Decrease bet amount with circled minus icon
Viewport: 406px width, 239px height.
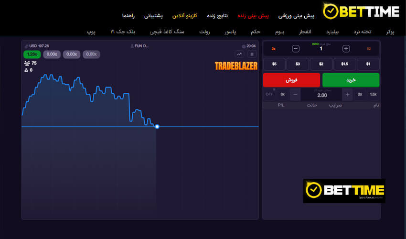(x=296, y=49)
